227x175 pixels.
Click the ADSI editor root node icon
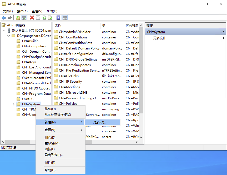[x=4, y=25]
